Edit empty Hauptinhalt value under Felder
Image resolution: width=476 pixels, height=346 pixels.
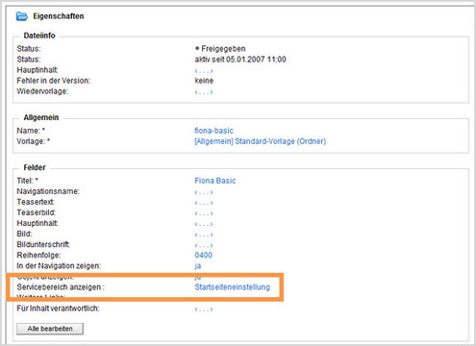[204, 224]
